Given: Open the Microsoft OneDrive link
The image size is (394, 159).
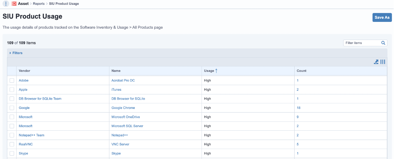Looking at the screenshot, I should click(126, 117).
